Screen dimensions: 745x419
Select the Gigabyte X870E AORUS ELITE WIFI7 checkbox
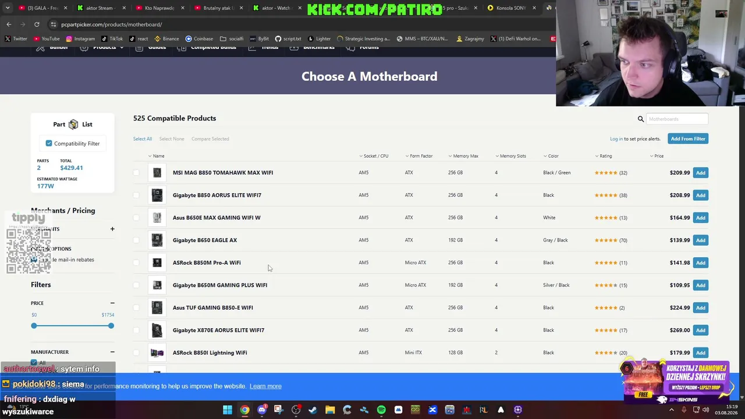[136, 330]
